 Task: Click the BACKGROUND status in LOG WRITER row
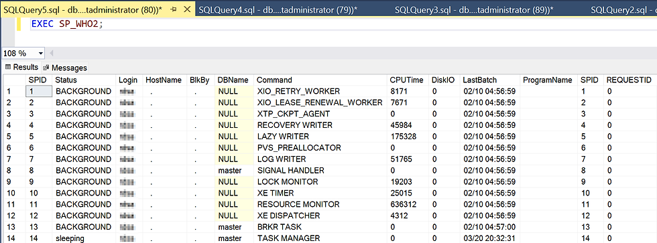point(84,159)
